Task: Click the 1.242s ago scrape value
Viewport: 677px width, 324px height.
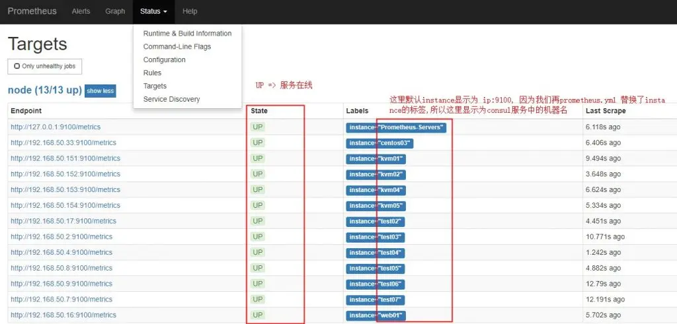Action: tap(603, 253)
